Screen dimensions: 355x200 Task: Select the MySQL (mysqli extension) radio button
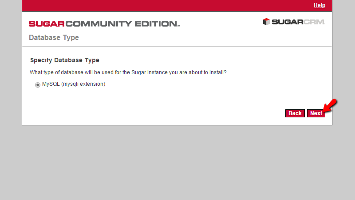[x=38, y=84]
